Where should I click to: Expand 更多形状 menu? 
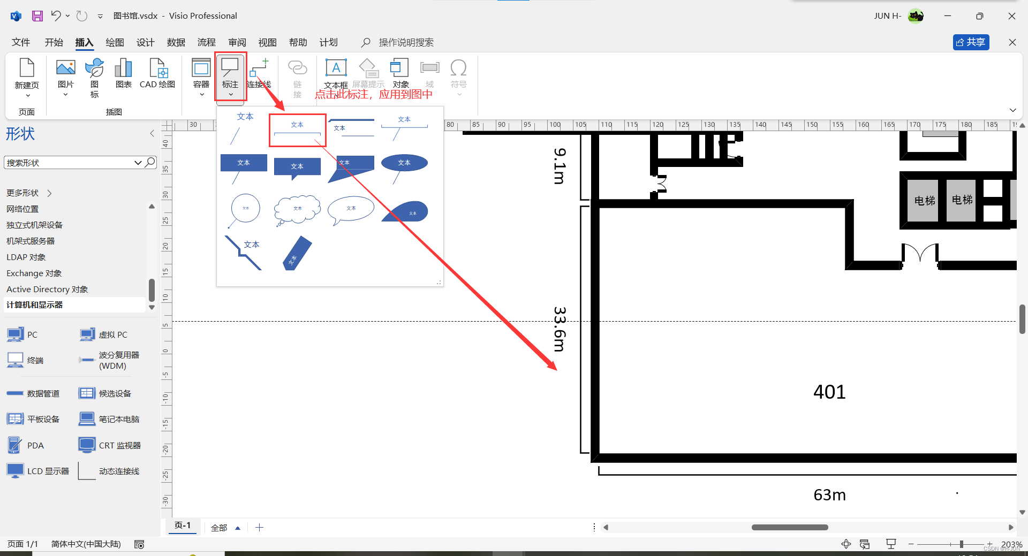tap(29, 193)
